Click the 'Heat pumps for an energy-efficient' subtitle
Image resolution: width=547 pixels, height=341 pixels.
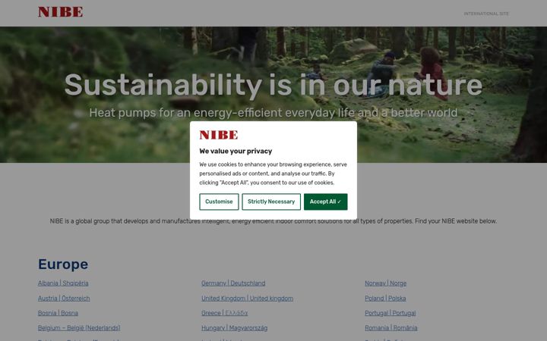[273, 113]
